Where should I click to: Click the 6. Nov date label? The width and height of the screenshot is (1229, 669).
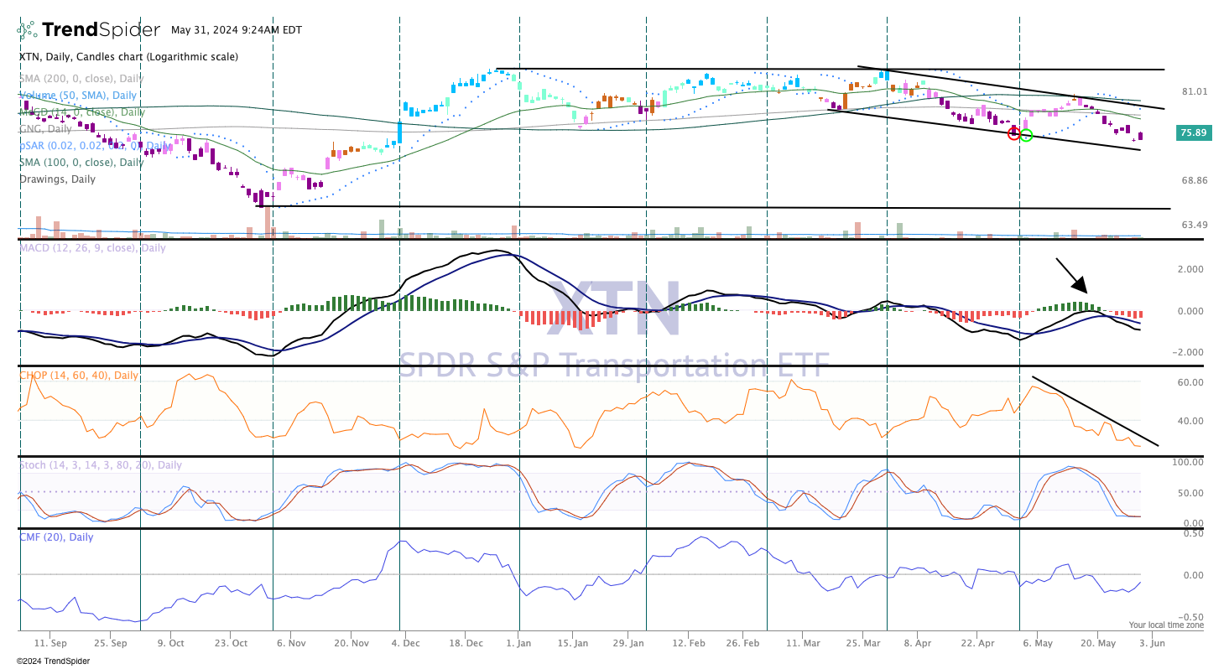coord(290,643)
